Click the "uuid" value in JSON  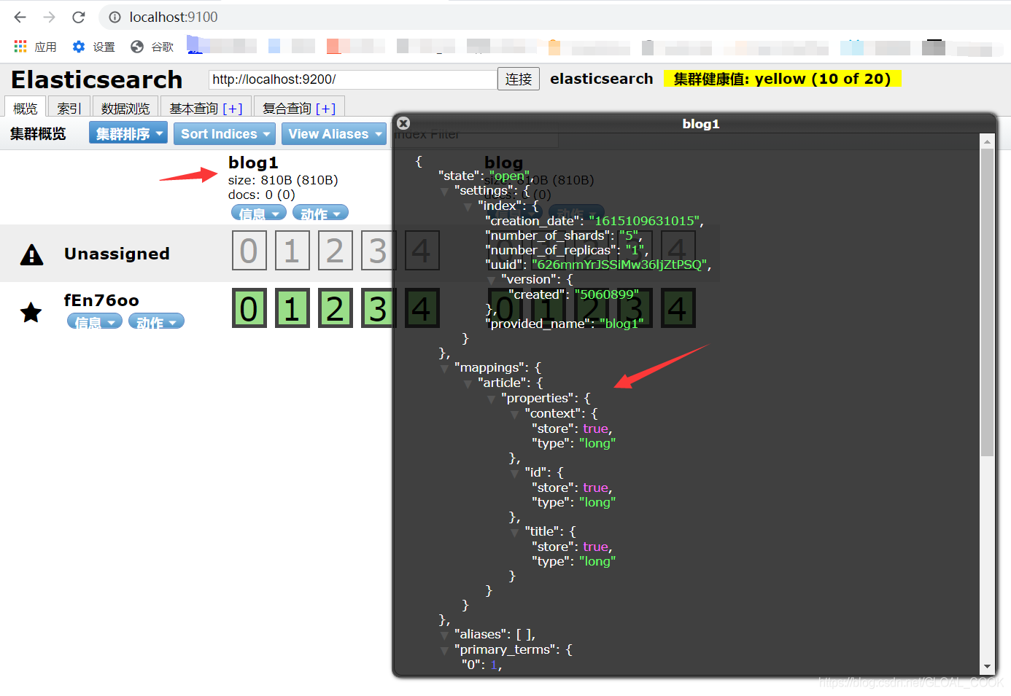[619, 265]
